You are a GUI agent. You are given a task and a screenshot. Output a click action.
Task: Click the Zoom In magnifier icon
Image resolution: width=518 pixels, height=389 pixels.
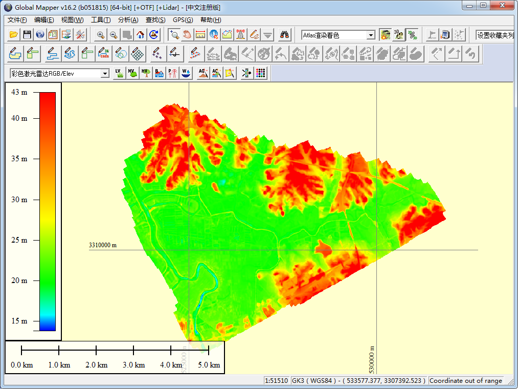(x=101, y=34)
